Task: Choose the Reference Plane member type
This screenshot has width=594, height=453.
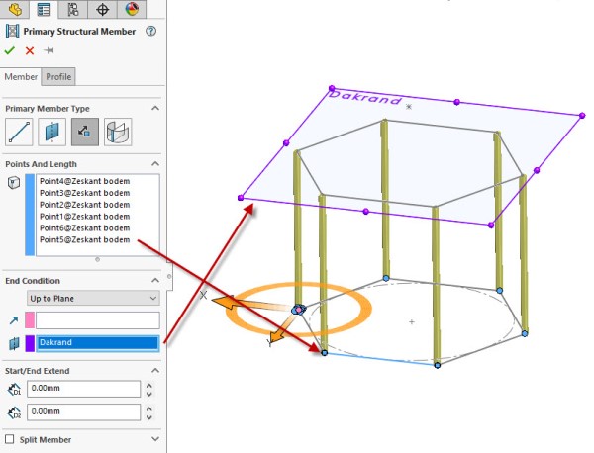Action: point(51,132)
